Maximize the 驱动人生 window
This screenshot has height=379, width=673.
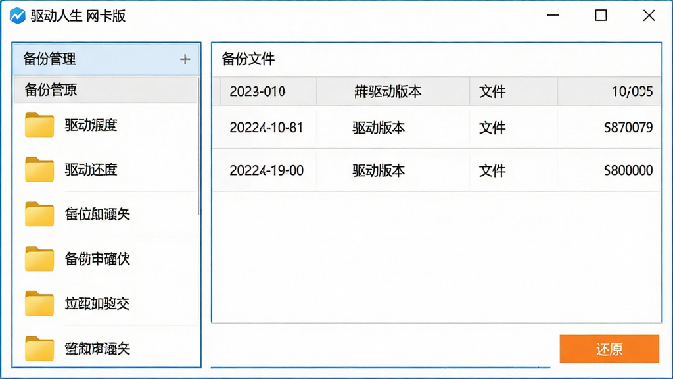(601, 16)
